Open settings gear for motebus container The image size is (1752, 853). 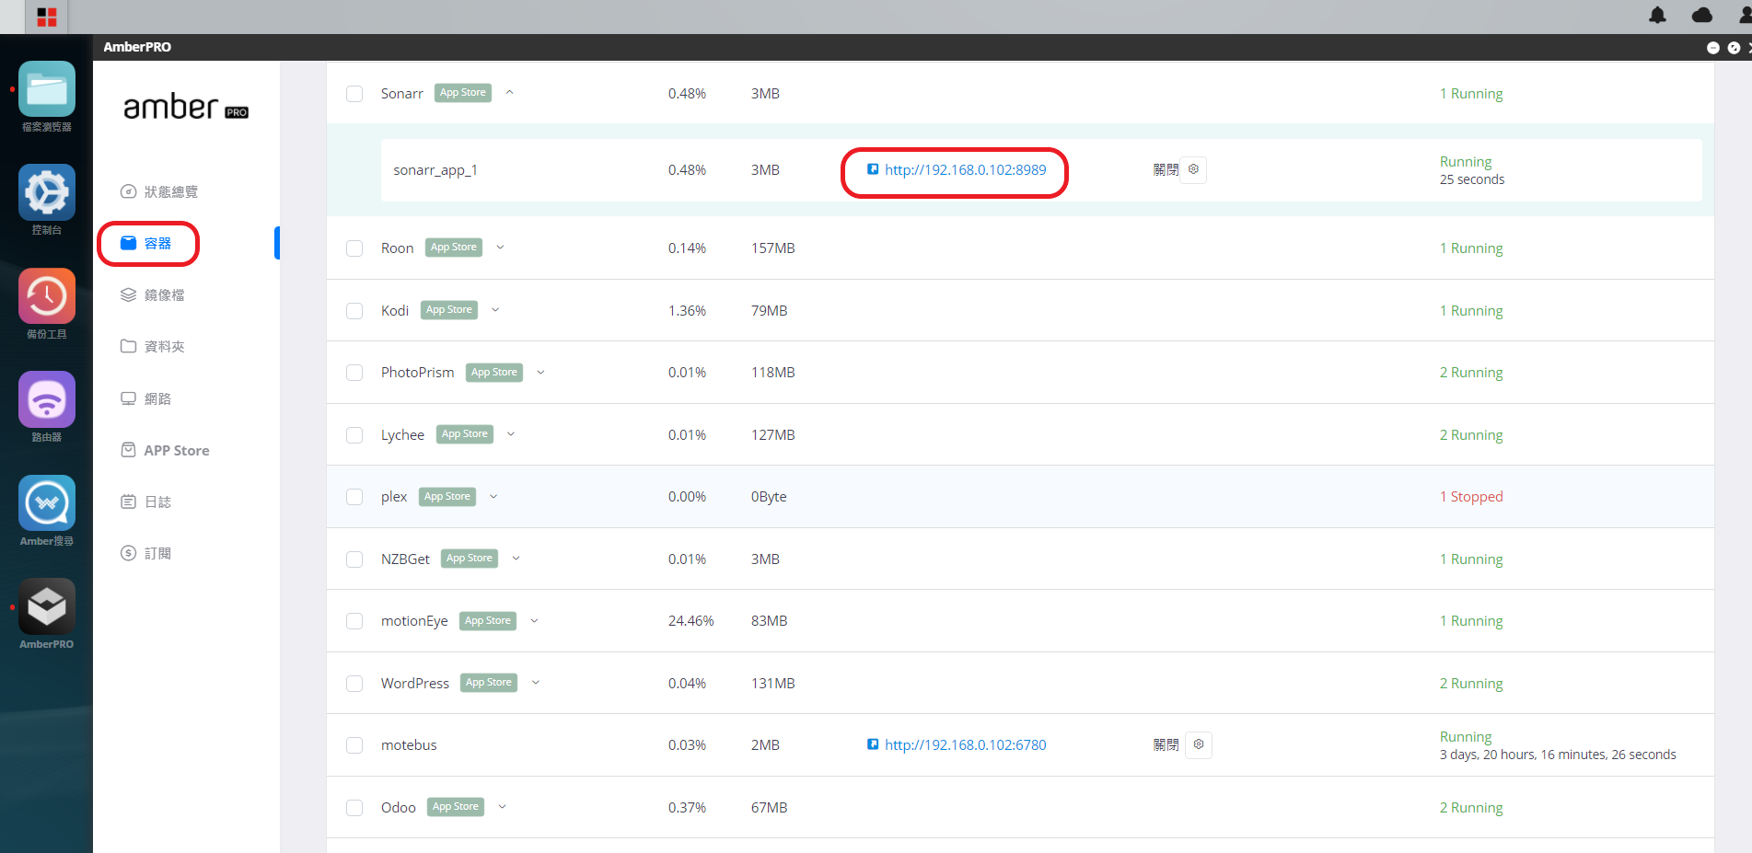[x=1199, y=744]
